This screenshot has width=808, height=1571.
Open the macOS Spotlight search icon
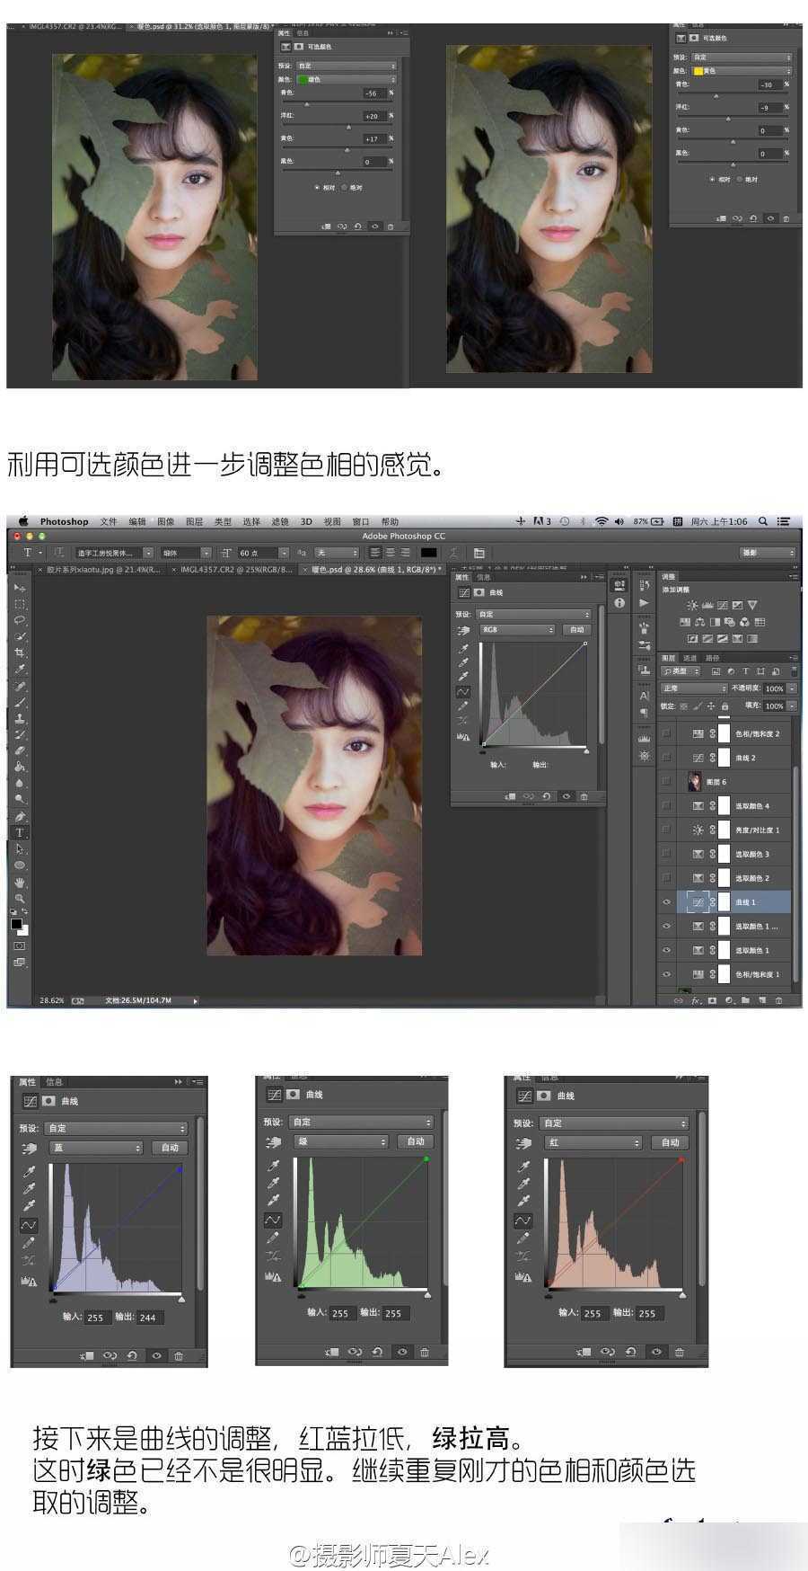click(763, 521)
